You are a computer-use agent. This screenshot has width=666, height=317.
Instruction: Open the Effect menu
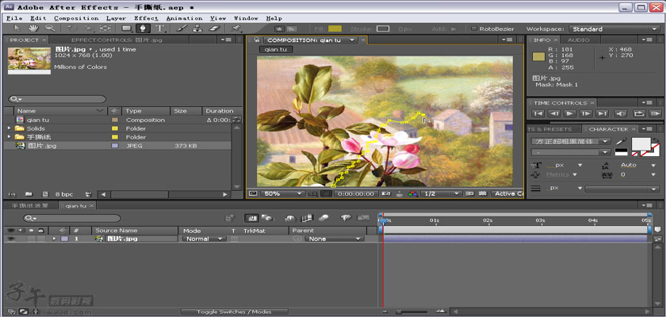(x=146, y=18)
